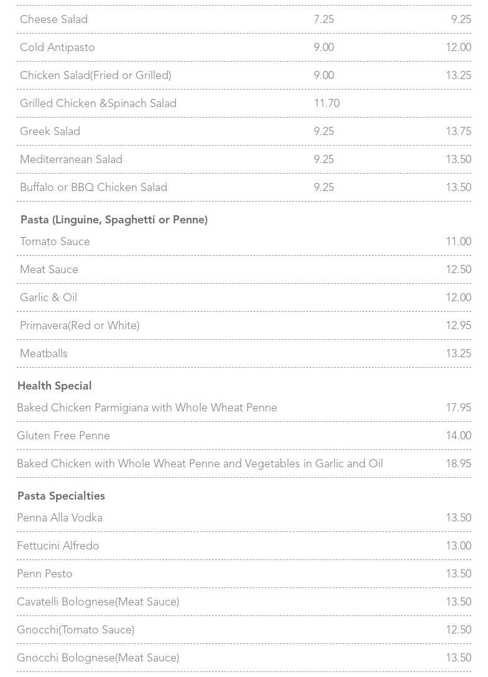Click the Pasta Specialties section heading
The width and height of the screenshot is (488, 677).
(x=61, y=496)
